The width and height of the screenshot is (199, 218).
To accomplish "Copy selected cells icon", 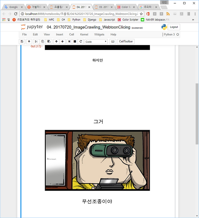I will pyautogui.click(x=43, y=41).
